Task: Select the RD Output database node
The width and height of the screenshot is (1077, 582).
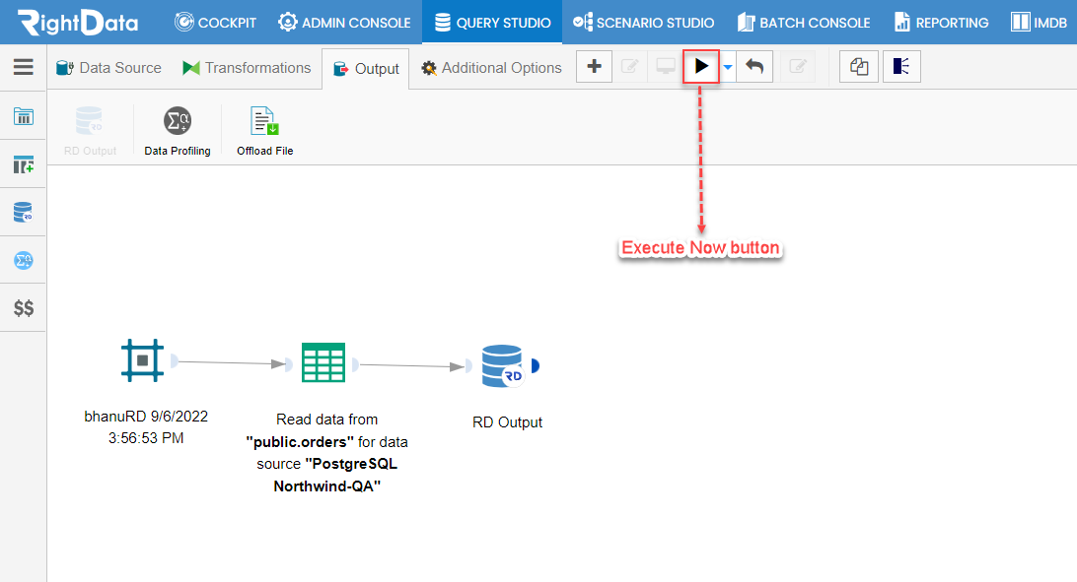Action: click(502, 366)
